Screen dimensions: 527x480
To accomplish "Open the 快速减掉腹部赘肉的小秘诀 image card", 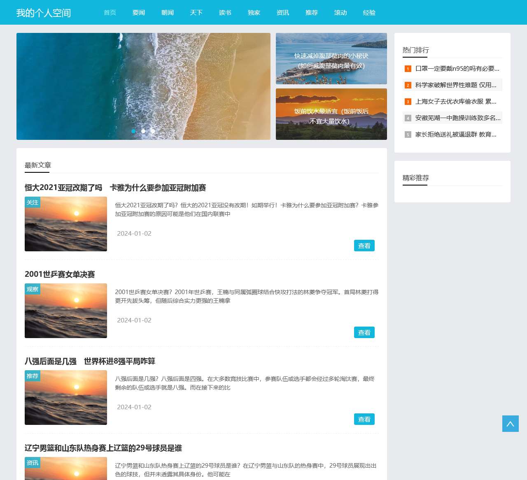I will (331, 58).
